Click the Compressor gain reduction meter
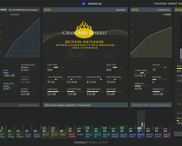 tap(151, 15)
